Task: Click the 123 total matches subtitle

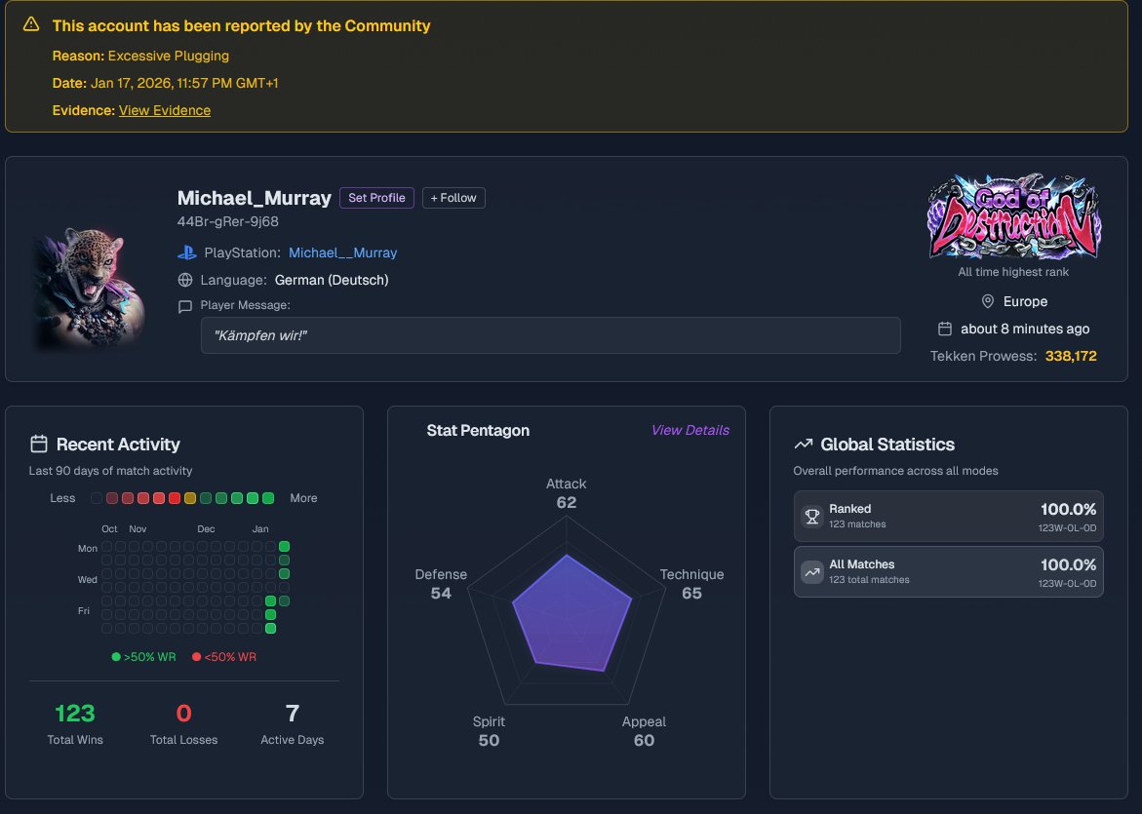Action: coord(869,580)
